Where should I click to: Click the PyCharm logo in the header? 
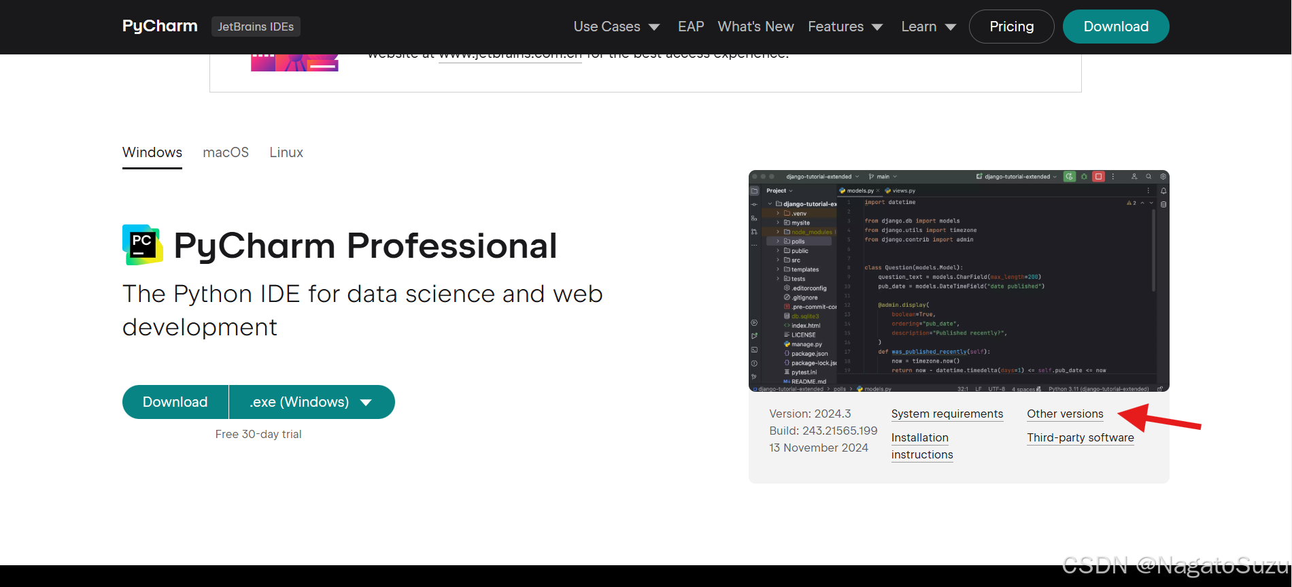tap(160, 26)
